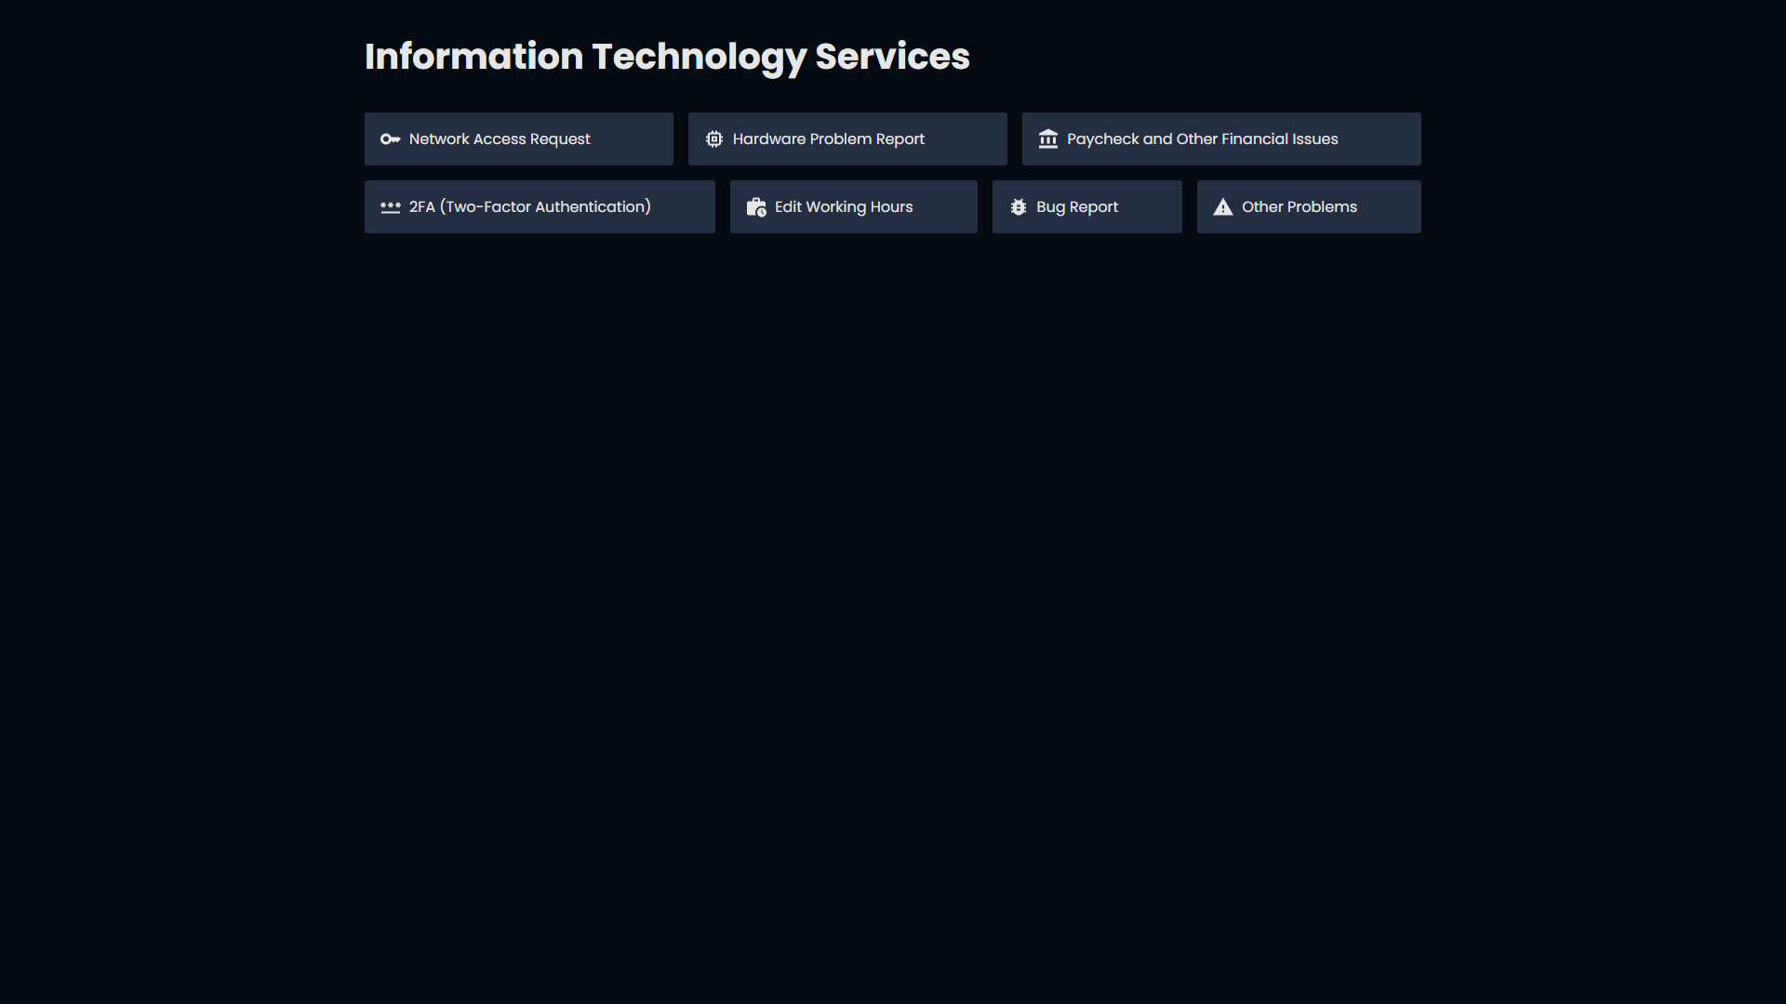Click the 'Problem Report' text in Hardware button
This screenshot has height=1004, width=1786.
(x=867, y=139)
